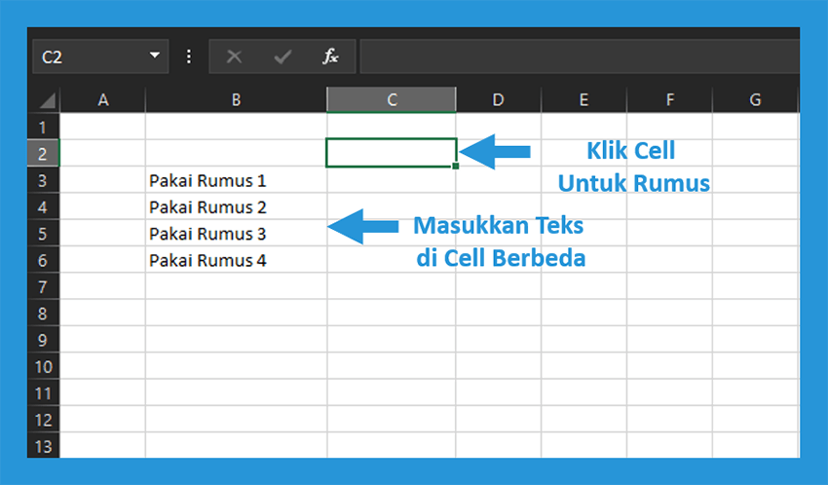
Task: Select row 7 header
Action: point(43,286)
